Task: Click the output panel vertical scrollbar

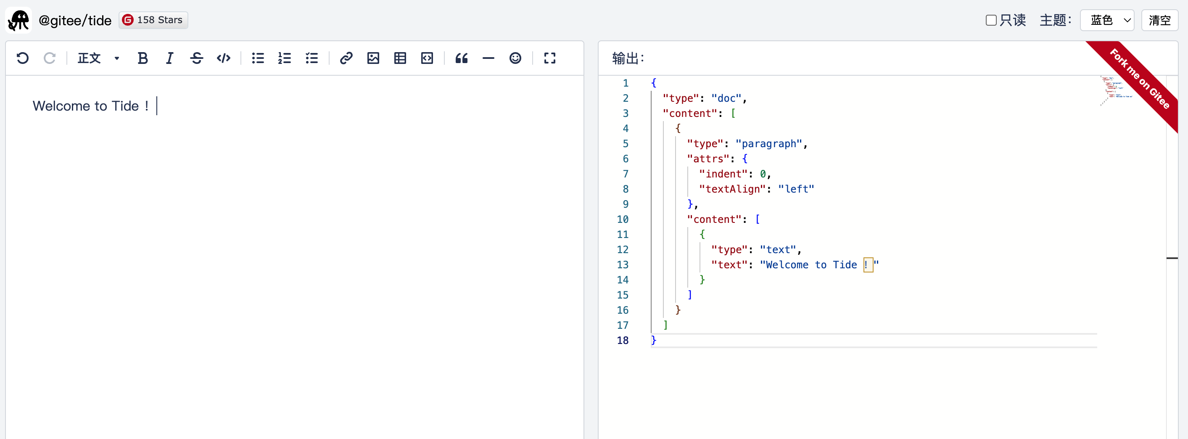Action: point(1172,257)
